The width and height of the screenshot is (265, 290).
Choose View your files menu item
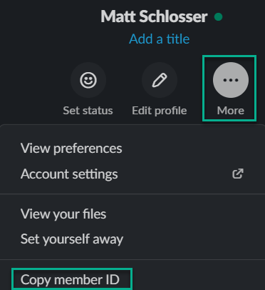coord(132,214)
